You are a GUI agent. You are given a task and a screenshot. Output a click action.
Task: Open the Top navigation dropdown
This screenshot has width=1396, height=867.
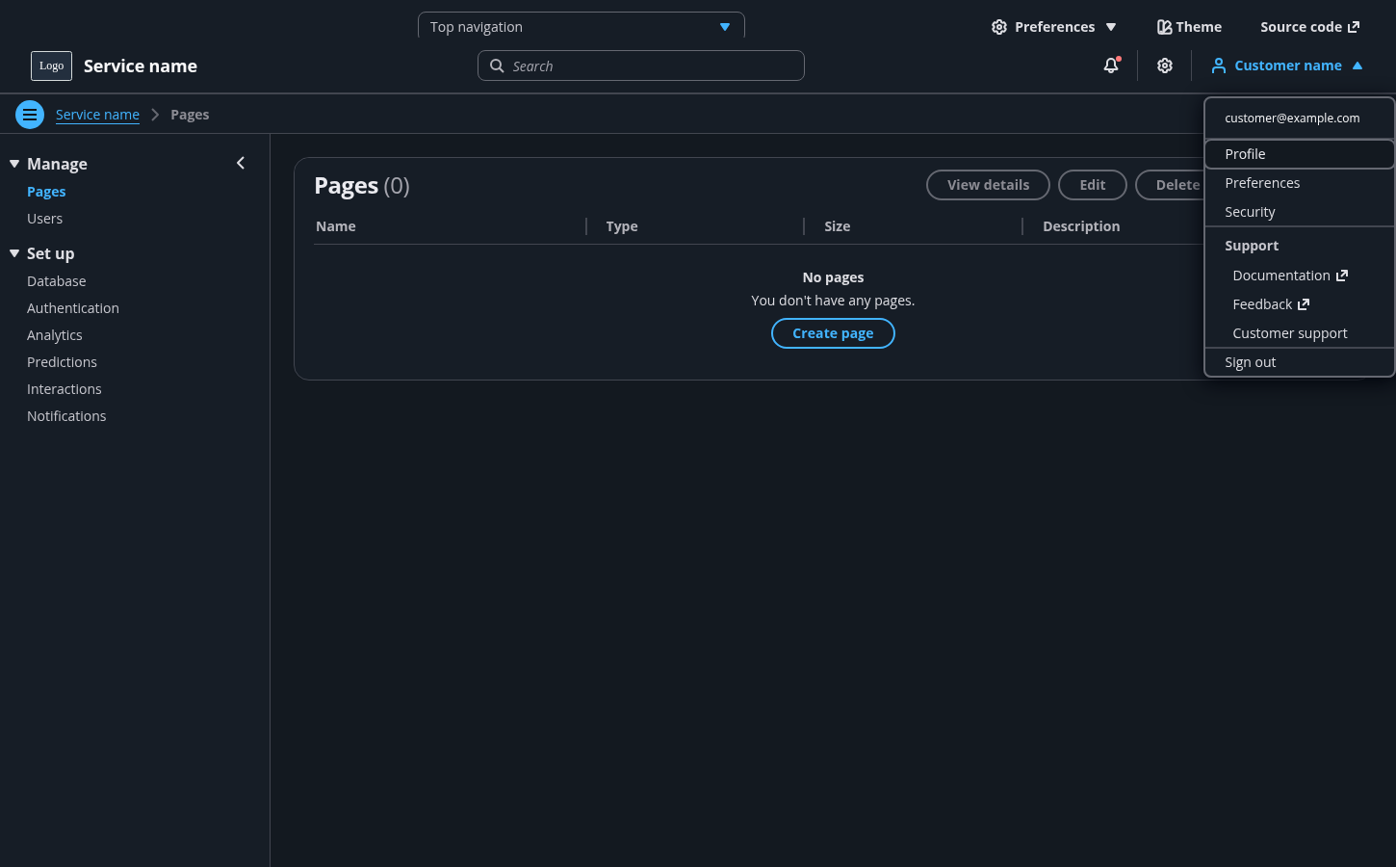pyautogui.click(x=581, y=27)
